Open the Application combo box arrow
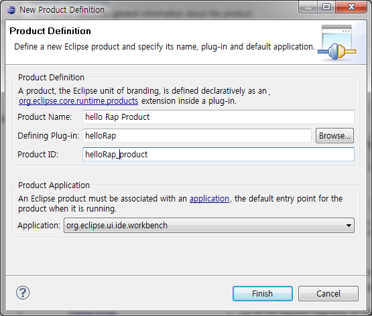Viewport: 372px width, 316px height. tap(349, 226)
